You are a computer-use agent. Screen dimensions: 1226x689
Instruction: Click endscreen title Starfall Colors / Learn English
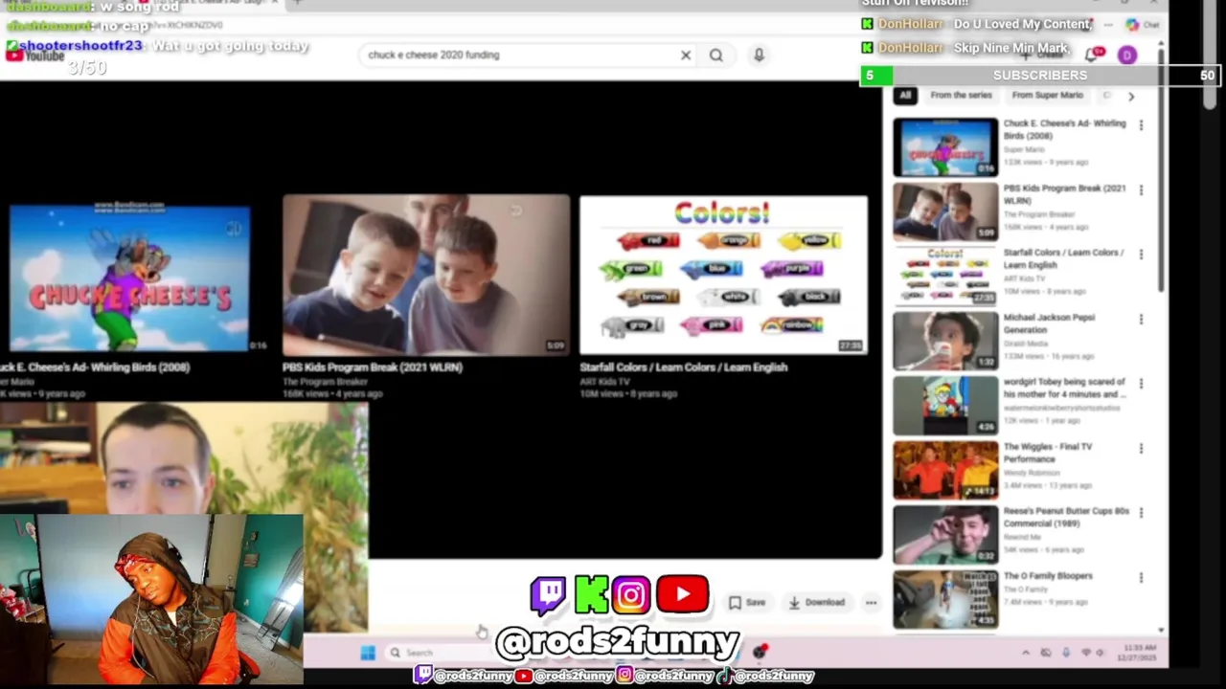point(683,367)
